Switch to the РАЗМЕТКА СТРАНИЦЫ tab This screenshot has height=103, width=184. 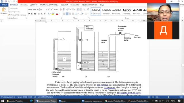click(x=49, y=5)
